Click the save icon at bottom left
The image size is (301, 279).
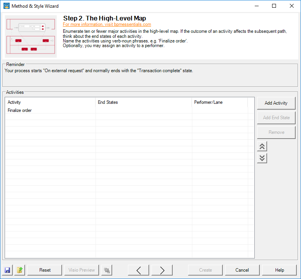7,270
